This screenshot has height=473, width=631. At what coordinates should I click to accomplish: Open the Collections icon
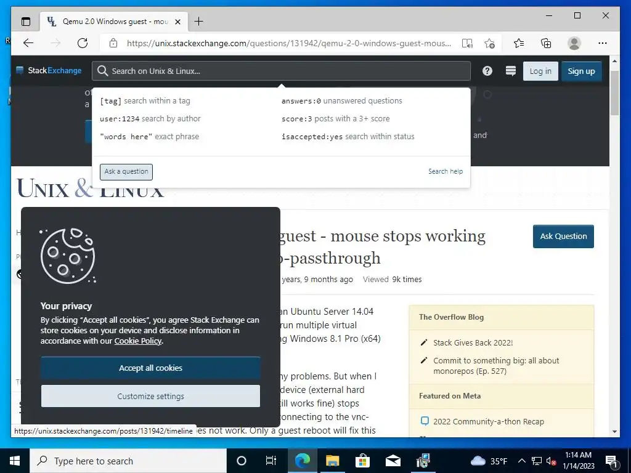[546, 43]
